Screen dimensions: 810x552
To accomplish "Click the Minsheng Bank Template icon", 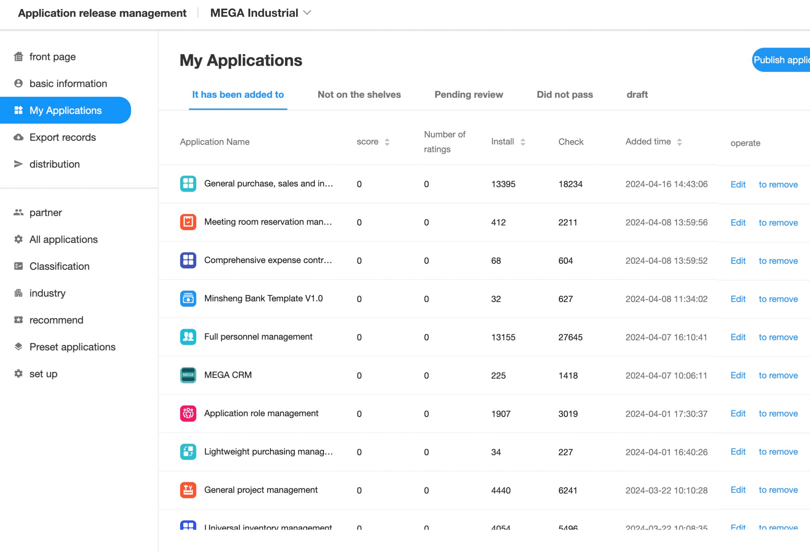I will click(188, 299).
